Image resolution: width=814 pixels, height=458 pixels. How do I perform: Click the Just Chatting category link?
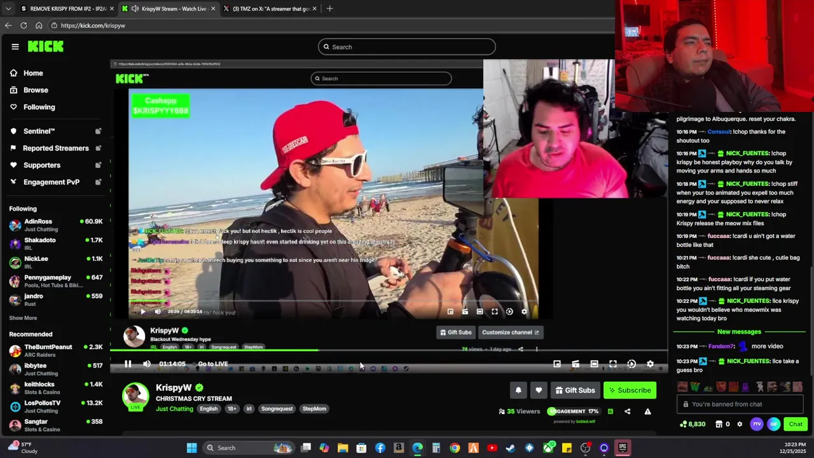pyautogui.click(x=174, y=409)
